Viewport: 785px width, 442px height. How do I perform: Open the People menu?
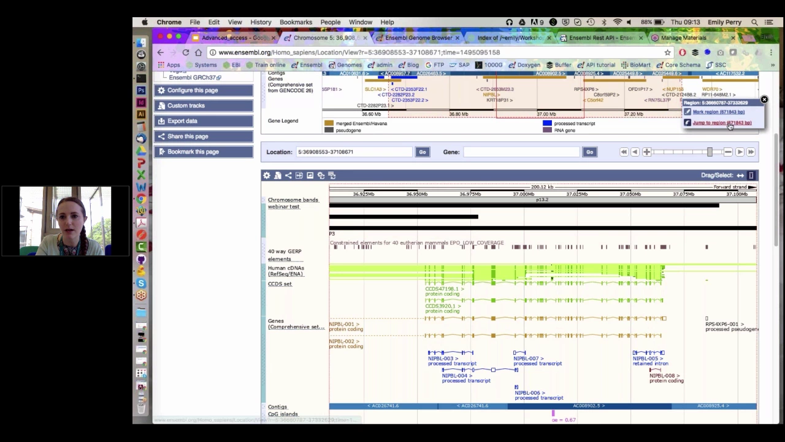point(330,22)
